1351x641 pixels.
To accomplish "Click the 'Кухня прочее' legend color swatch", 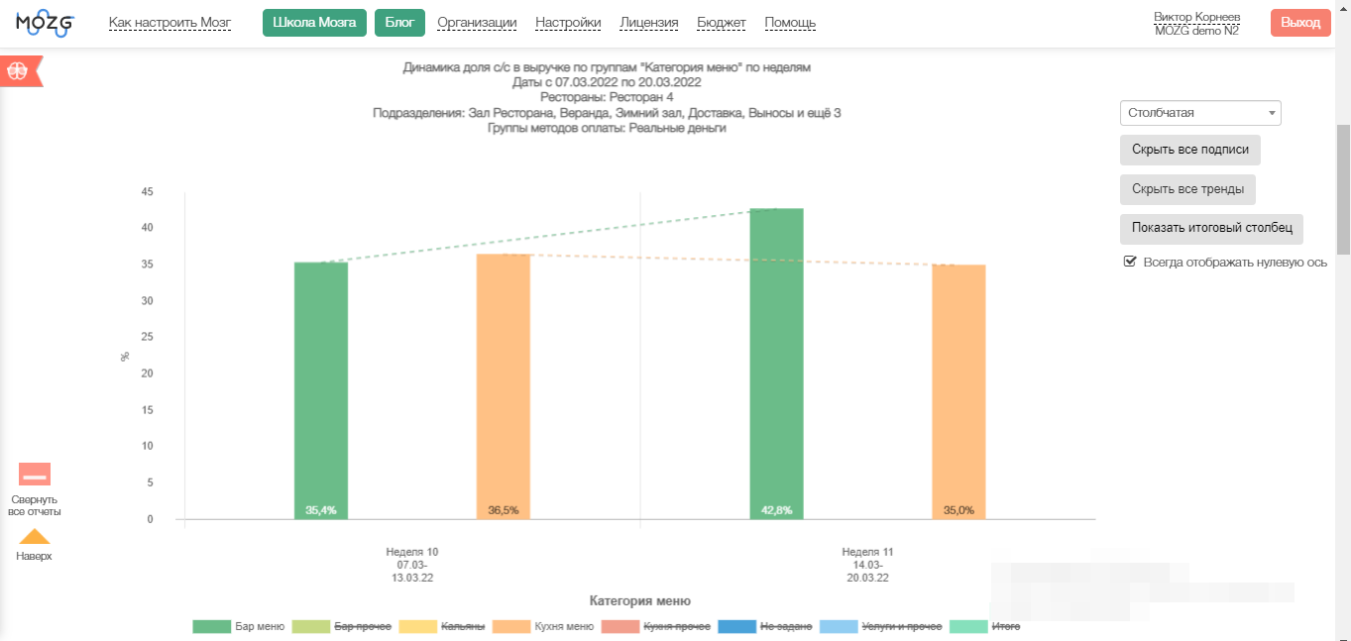I will (619, 626).
